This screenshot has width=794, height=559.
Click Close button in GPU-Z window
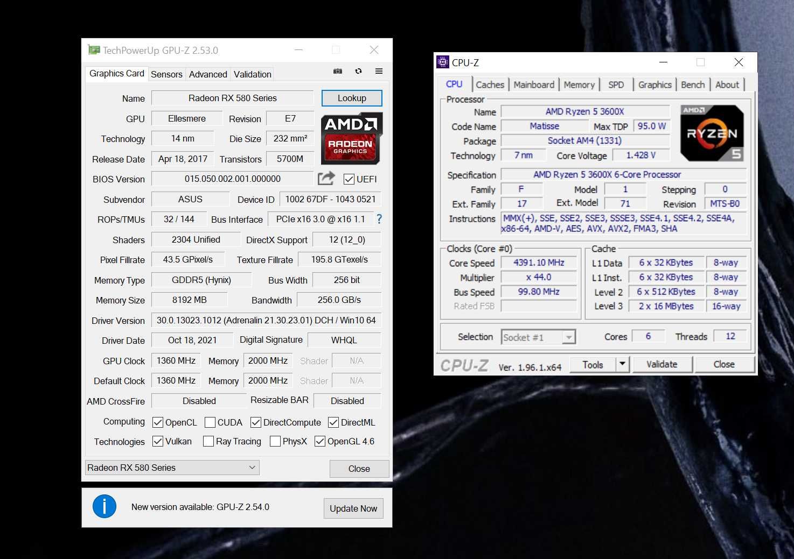click(359, 469)
